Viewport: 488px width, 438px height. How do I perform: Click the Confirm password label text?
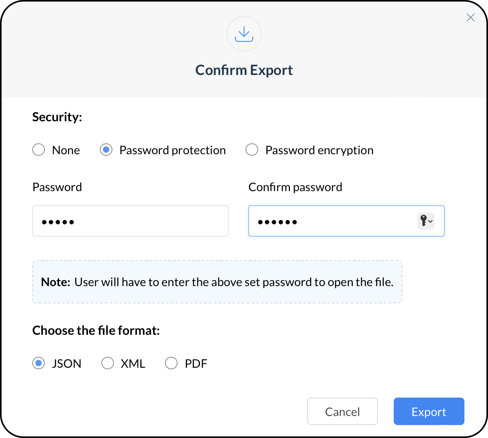coord(295,187)
